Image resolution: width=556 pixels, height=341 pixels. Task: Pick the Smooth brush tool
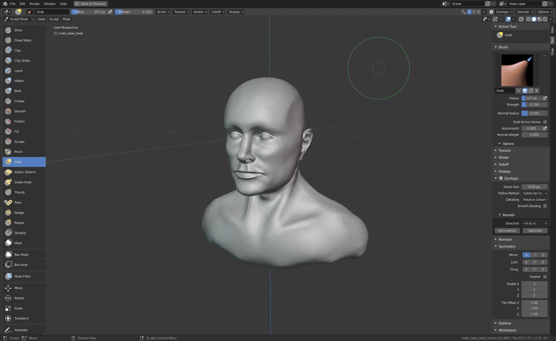click(x=20, y=111)
